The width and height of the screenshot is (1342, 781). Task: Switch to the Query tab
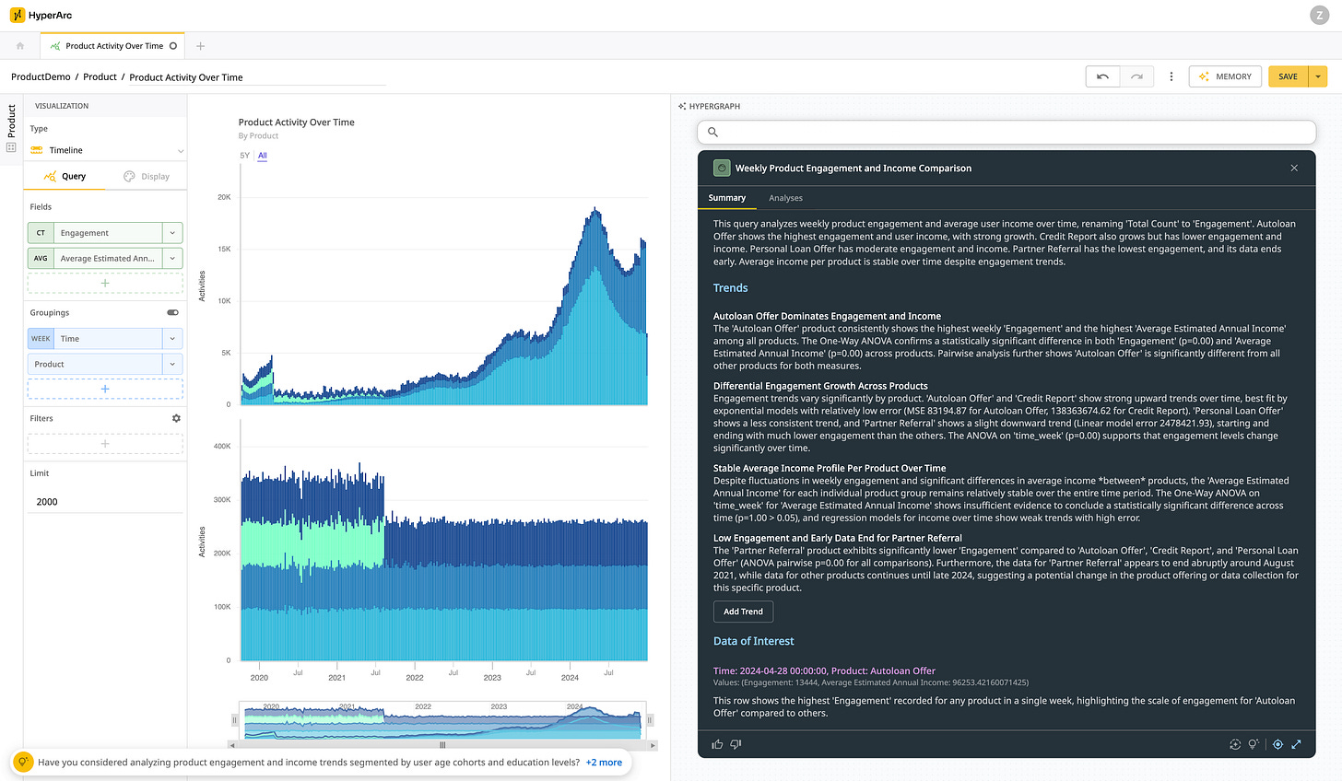coord(65,176)
